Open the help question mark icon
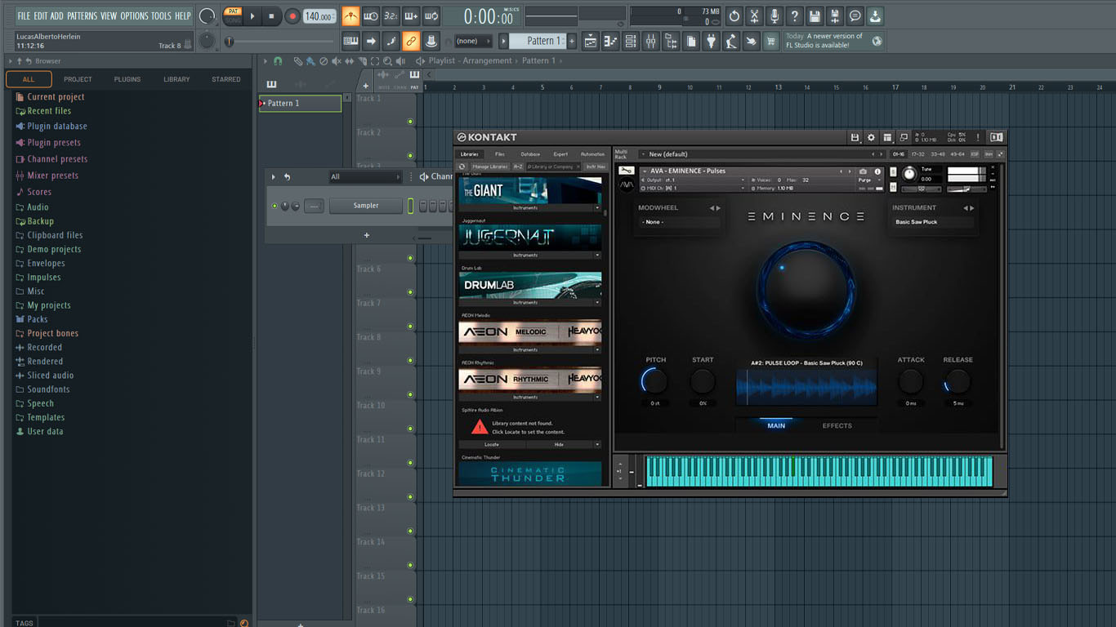1116x627 pixels. tap(794, 16)
